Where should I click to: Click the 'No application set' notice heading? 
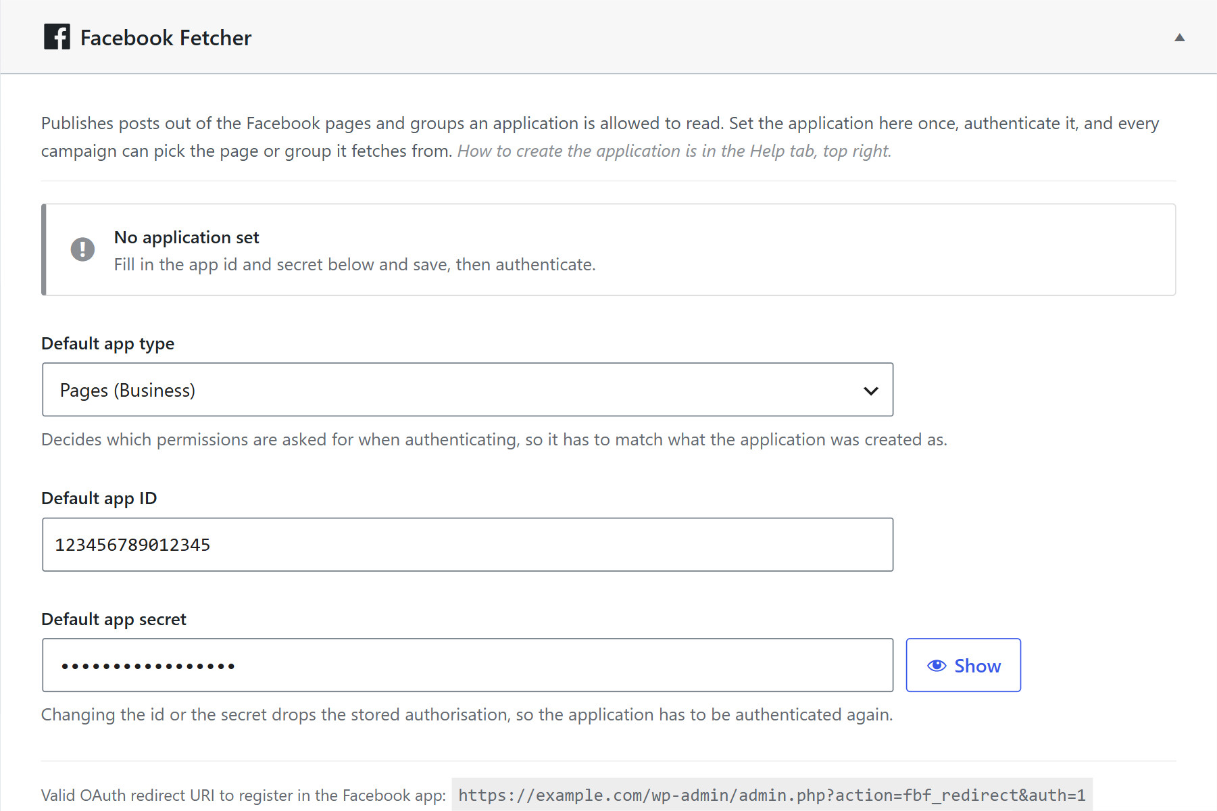coord(187,237)
